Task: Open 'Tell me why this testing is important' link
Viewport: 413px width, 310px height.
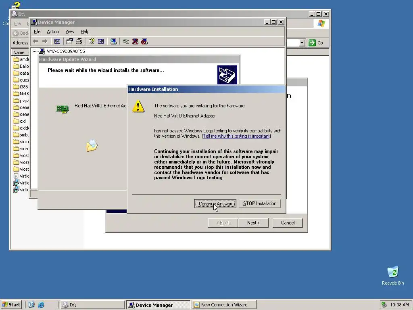Action: tap(236, 136)
